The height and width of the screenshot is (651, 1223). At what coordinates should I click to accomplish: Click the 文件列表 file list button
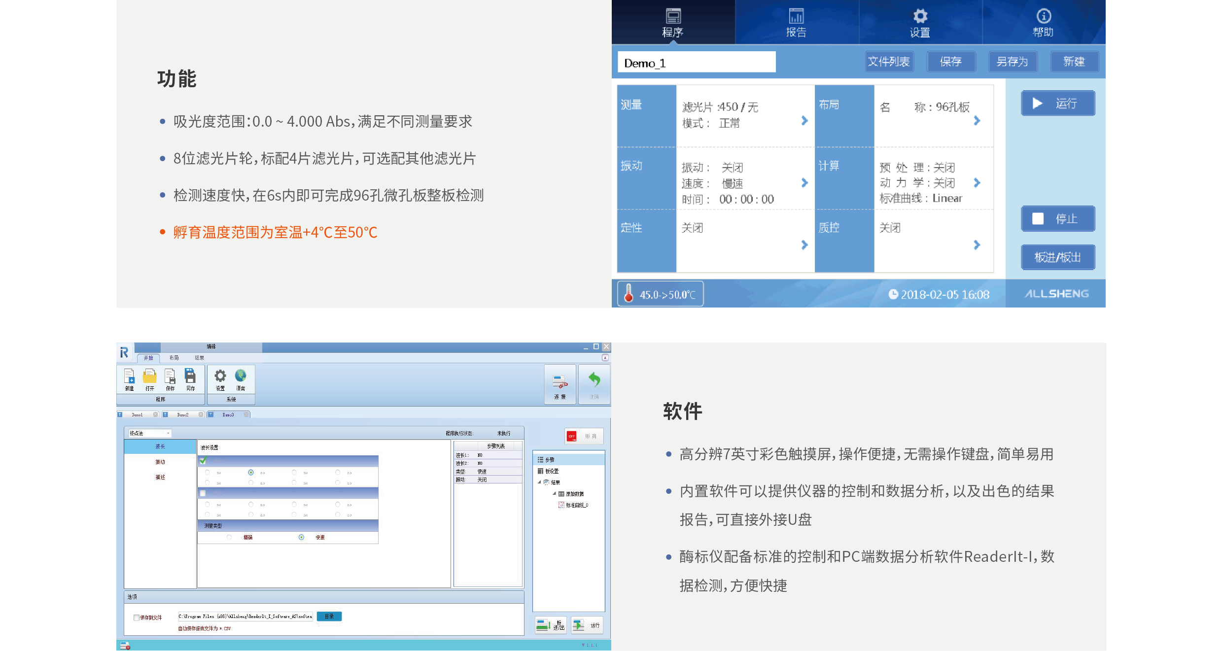(888, 62)
